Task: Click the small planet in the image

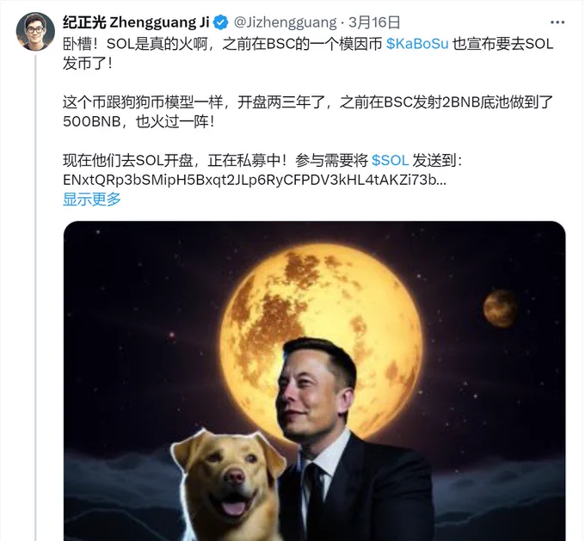Action: [x=501, y=308]
